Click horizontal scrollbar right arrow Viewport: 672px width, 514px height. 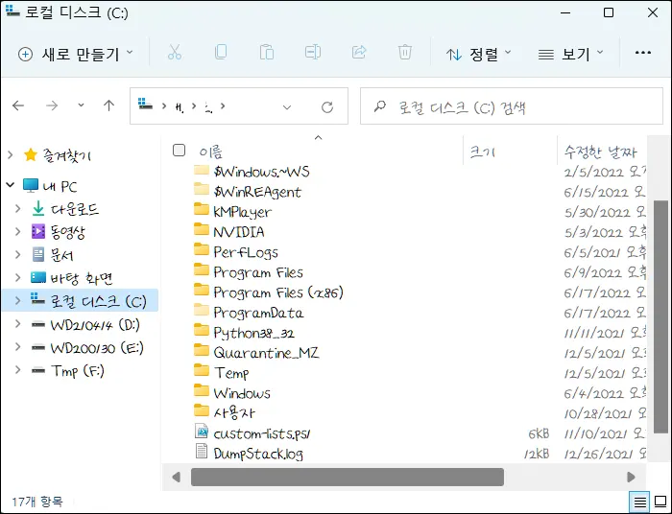pos(631,477)
